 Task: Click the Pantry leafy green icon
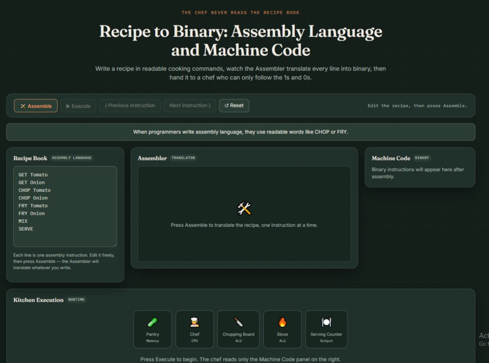coord(152,322)
